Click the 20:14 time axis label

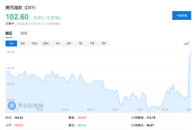point(165,109)
